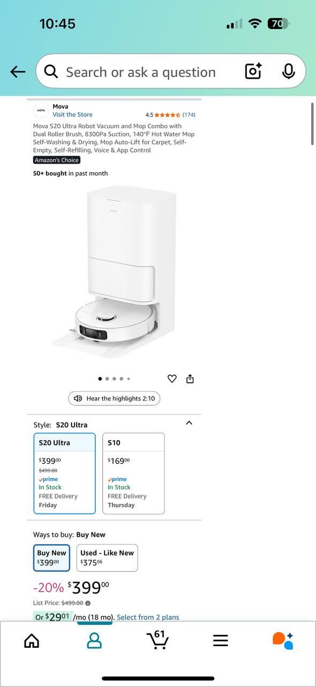Open the account profile tab
The image size is (316, 687).
click(x=94, y=640)
